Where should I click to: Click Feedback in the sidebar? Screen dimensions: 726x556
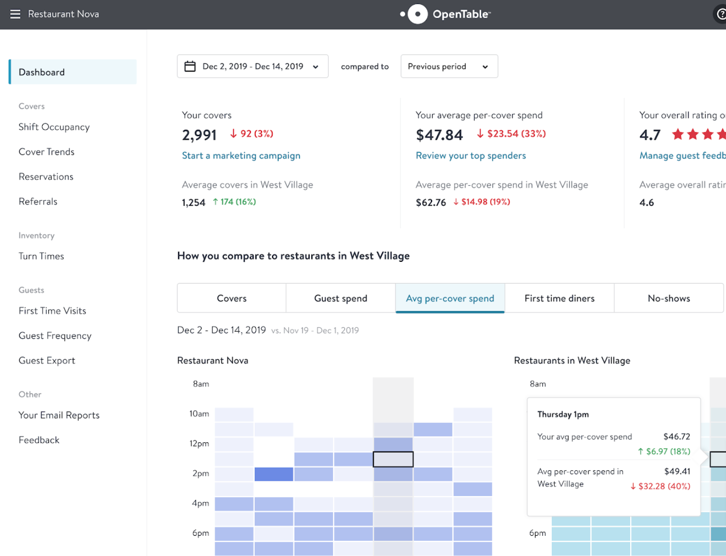[39, 440]
